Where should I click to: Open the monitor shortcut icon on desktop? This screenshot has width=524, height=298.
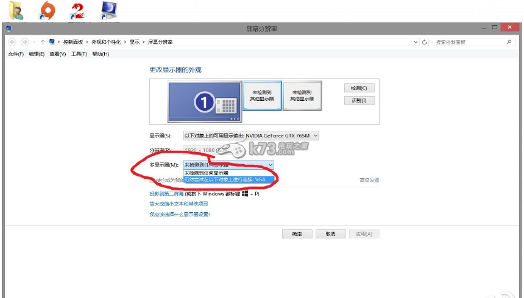point(108,10)
